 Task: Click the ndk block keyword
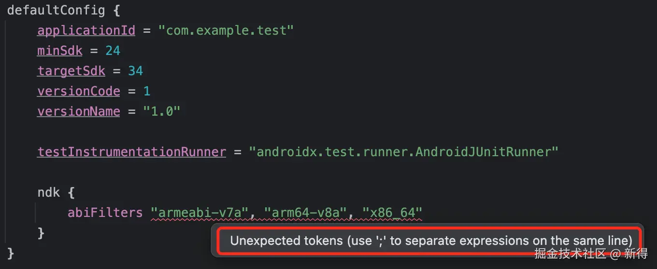[x=49, y=192]
